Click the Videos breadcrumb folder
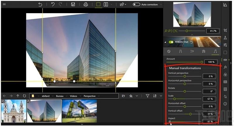234x126 pixels. click(x=74, y=96)
